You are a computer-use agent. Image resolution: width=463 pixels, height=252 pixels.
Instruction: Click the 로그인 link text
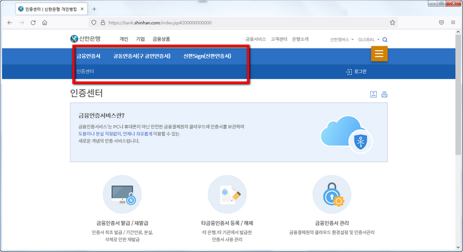tap(360, 71)
